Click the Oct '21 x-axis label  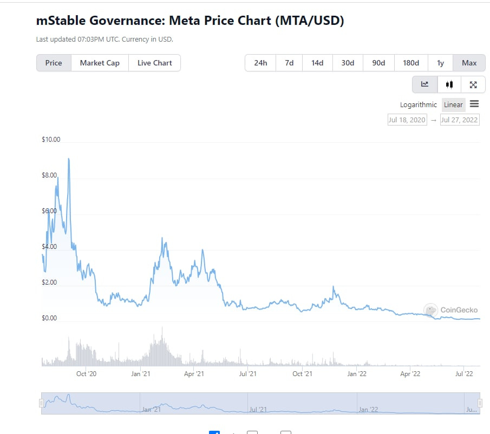[302, 374]
